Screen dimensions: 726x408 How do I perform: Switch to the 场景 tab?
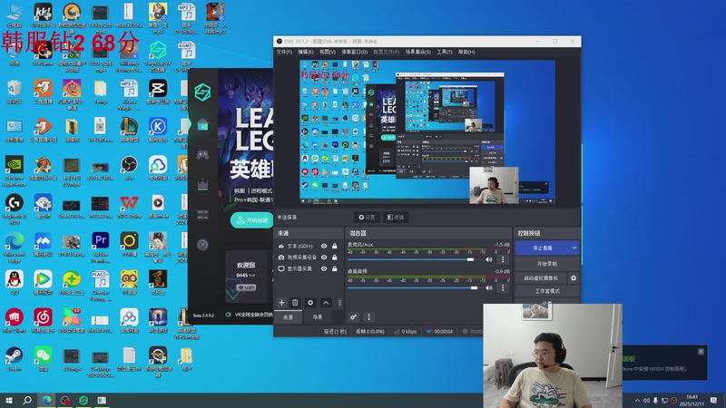(x=318, y=317)
